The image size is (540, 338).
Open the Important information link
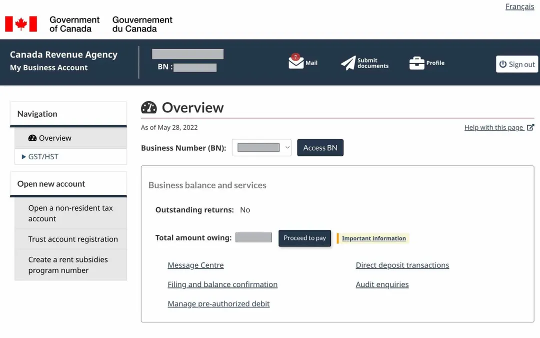(373, 238)
